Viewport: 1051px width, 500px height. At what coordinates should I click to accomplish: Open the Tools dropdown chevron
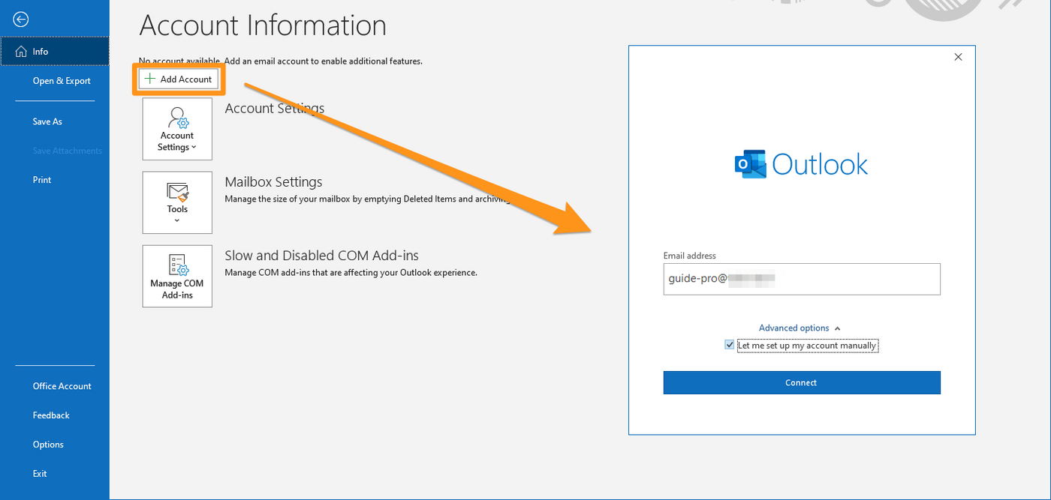[177, 220]
